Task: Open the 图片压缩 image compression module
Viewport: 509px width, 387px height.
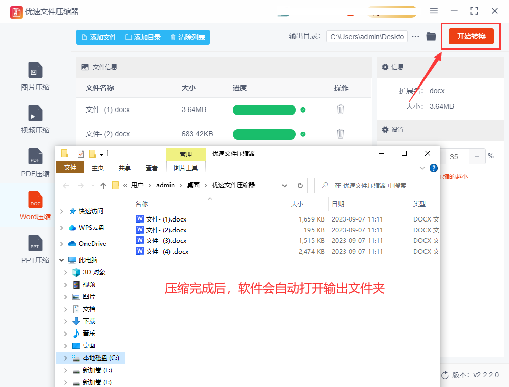Action: (x=35, y=76)
